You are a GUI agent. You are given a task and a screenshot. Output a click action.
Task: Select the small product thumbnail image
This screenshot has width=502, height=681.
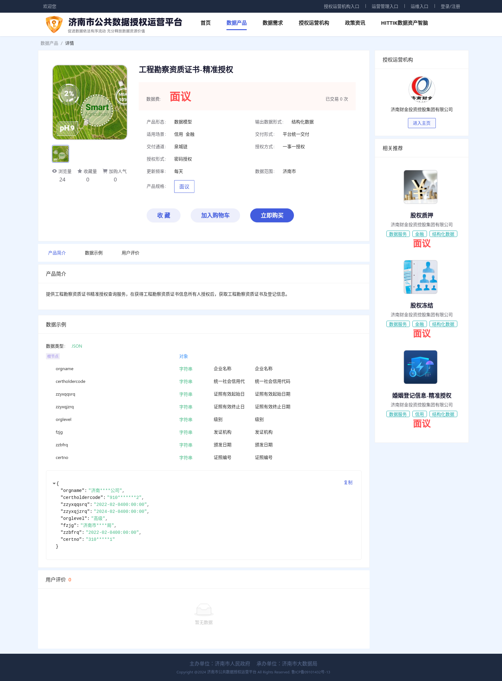(60, 154)
